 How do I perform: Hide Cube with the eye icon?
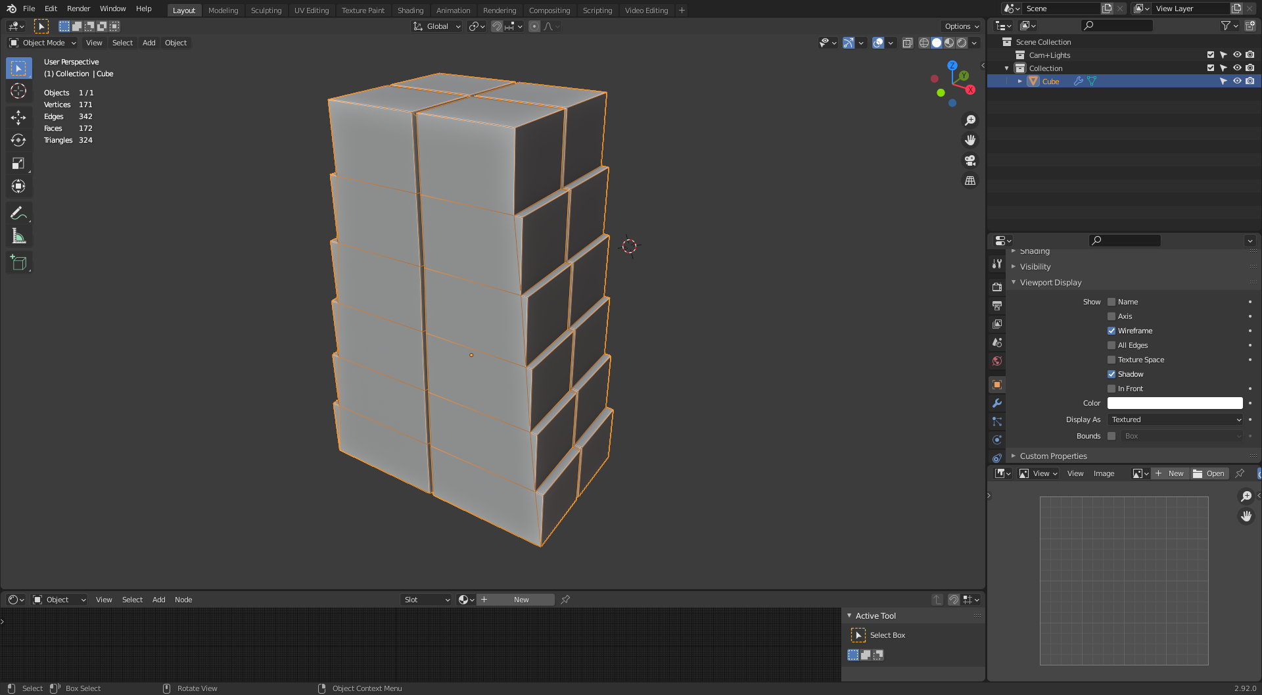[x=1236, y=82]
